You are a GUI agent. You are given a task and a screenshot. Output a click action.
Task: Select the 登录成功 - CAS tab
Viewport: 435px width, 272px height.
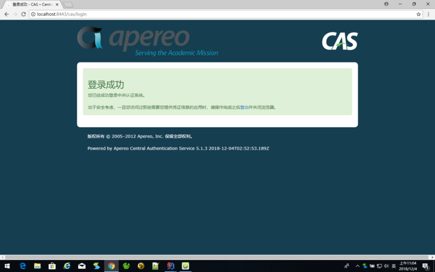[33, 5]
